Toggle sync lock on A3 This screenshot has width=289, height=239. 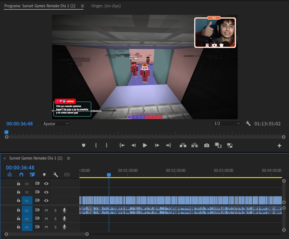click(x=37, y=227)
